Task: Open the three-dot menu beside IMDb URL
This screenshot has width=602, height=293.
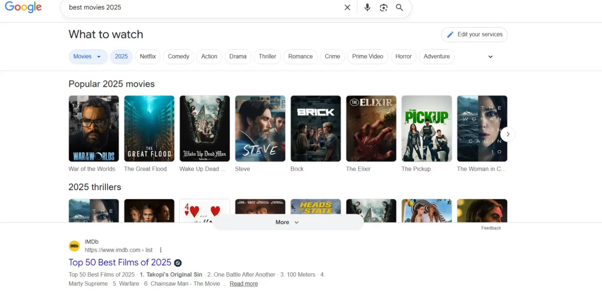Action: [x=160, y=250]
